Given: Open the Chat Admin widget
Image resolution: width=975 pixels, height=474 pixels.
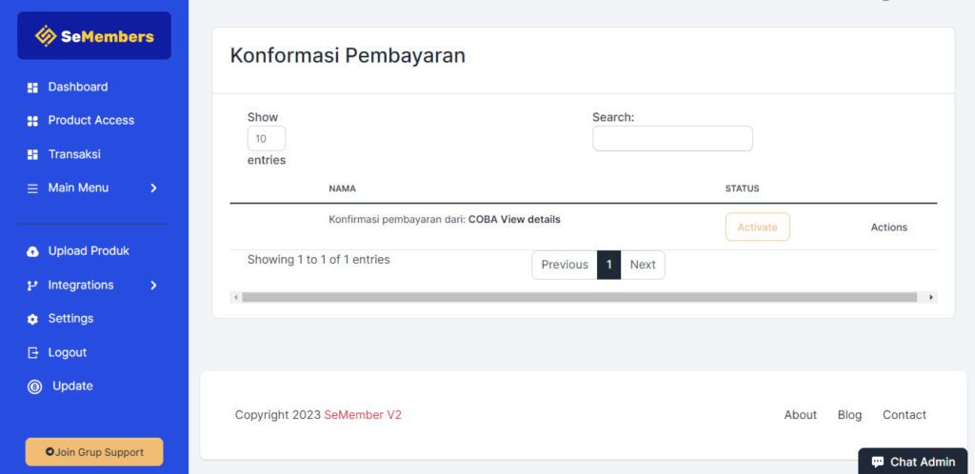Looking at the screenshot, I should (x=912, y=462).
